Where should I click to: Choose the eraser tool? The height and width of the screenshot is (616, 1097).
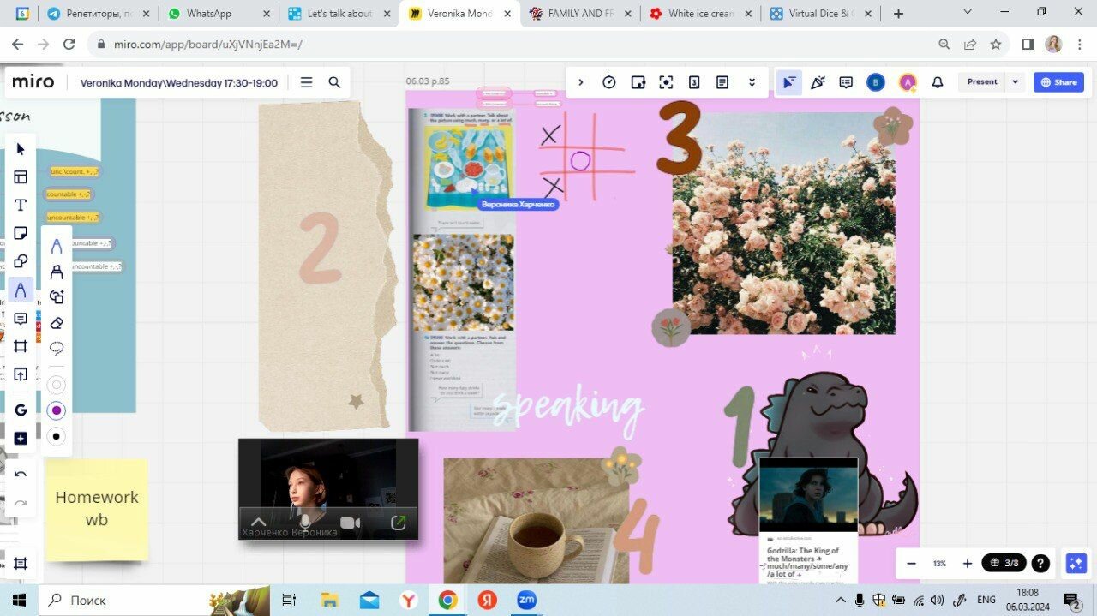point(57,323)
